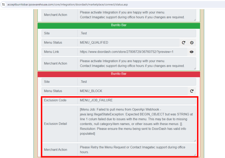Click the site info icon in address bar
This screenshot has height=158, width=225.
pos(3,5)
